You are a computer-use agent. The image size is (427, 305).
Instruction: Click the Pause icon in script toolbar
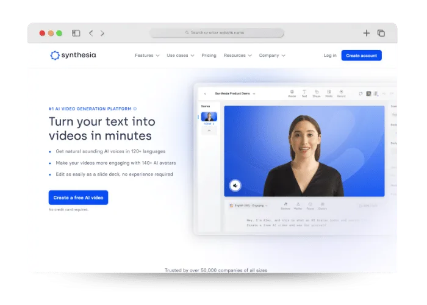310,206
